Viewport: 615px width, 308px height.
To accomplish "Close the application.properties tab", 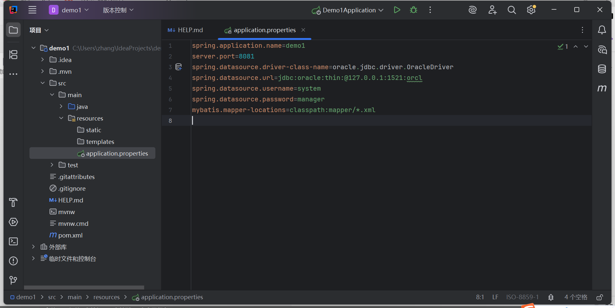I will [x=303, y=30].
